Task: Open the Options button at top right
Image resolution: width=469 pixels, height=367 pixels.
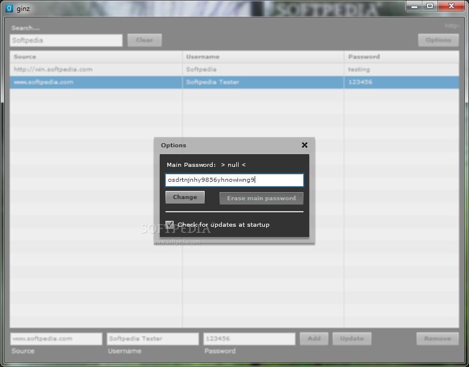Action: click(x=438, y=40)
